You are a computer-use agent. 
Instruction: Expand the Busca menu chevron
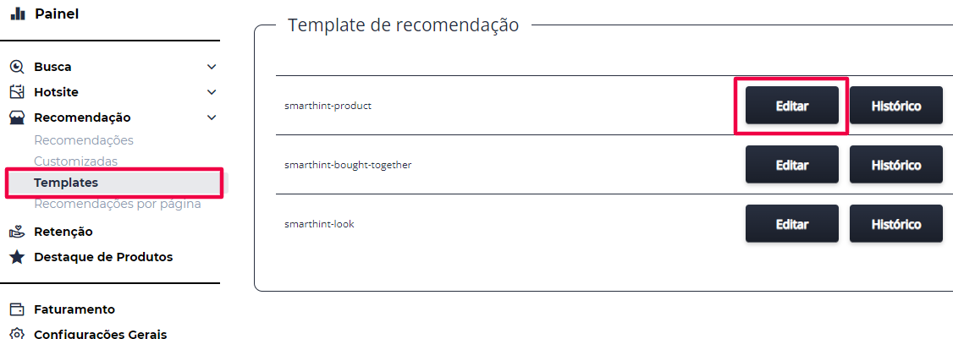pyautogui.click(x=212, y=67)
